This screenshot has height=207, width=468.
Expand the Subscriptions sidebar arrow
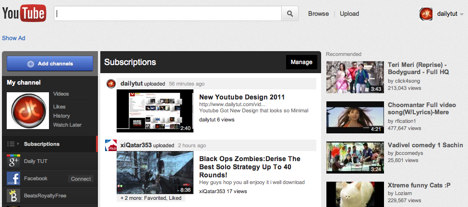coord(18,144)
